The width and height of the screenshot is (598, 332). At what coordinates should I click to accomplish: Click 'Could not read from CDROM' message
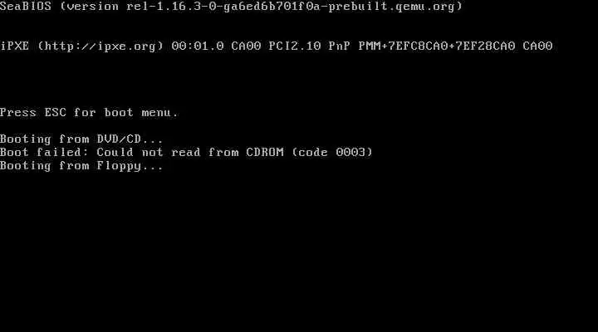point(190,153)
